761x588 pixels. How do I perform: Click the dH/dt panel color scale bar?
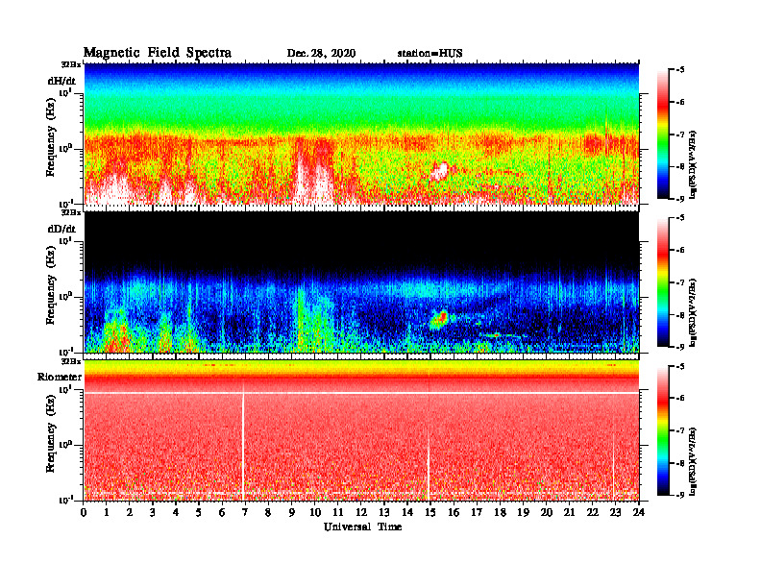pyautogui.click(x=663, y=135)
